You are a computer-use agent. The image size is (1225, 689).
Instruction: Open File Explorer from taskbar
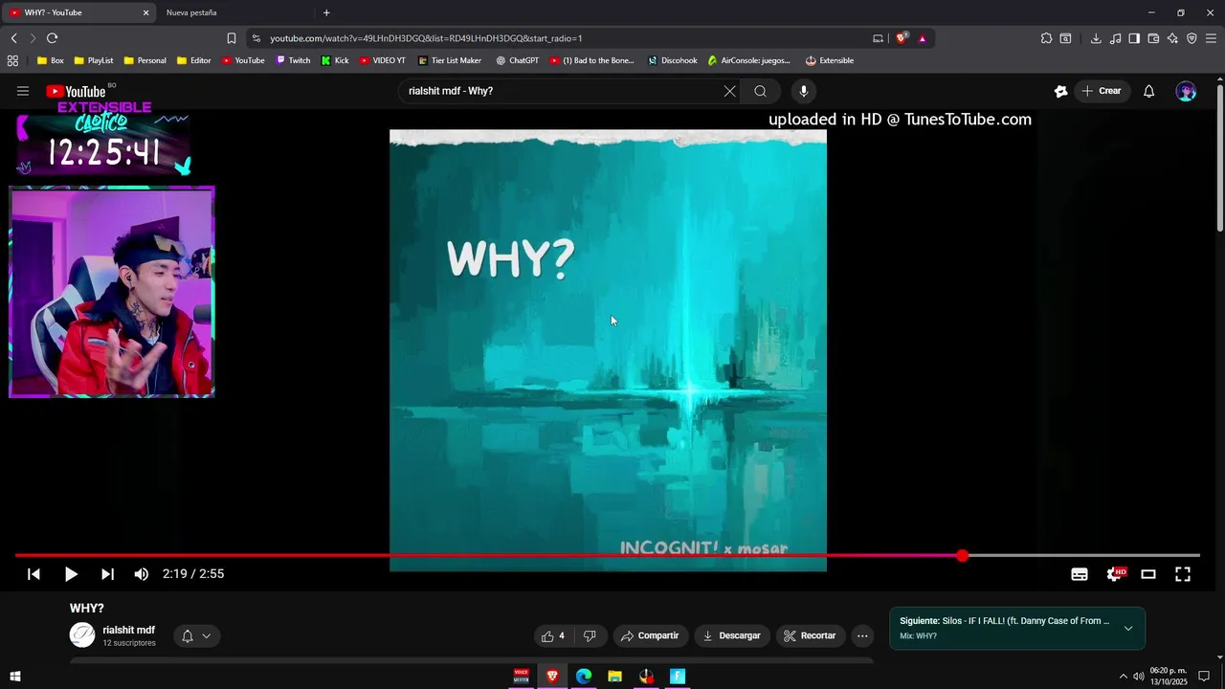[614, 677]
